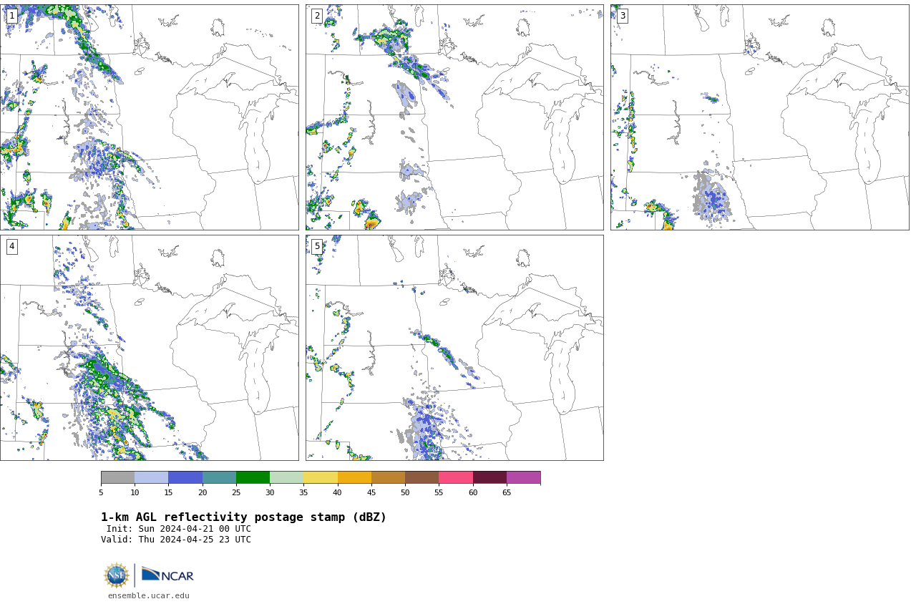Open ensemble member 3 reflectivity panel
Screen dimensions: 916x604
pos(759,117)
